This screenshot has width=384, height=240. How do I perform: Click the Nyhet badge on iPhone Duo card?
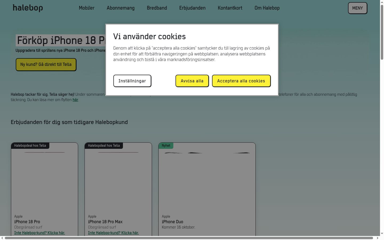(x=166, y=146)
